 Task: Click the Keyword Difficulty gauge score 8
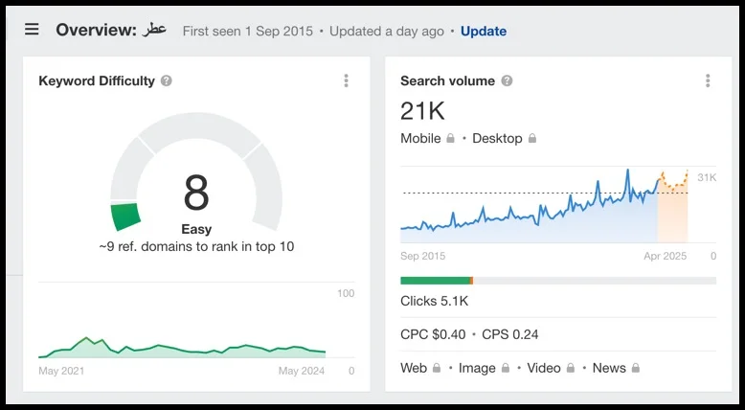tap(196, 194)
